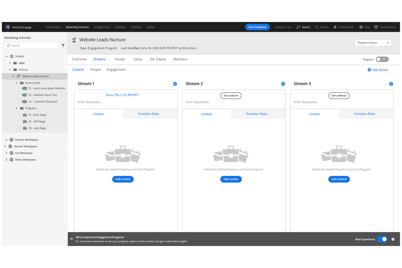The height and width of the screenshot is (268, 402).
Task: Click the ABM folder icon
Action: click(15, 63)
